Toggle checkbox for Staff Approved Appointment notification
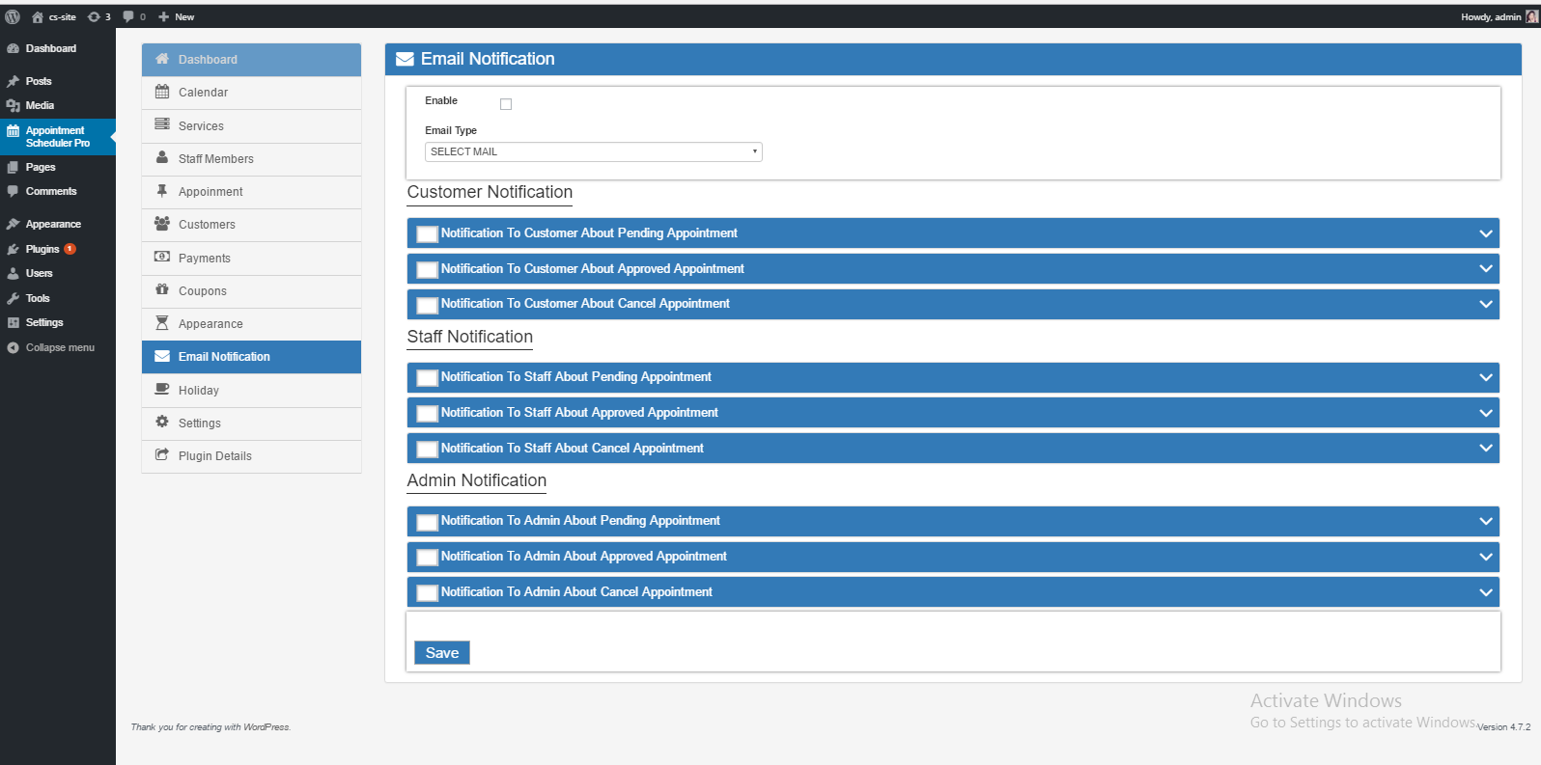The image size is (1541, 765). (427, 414)
